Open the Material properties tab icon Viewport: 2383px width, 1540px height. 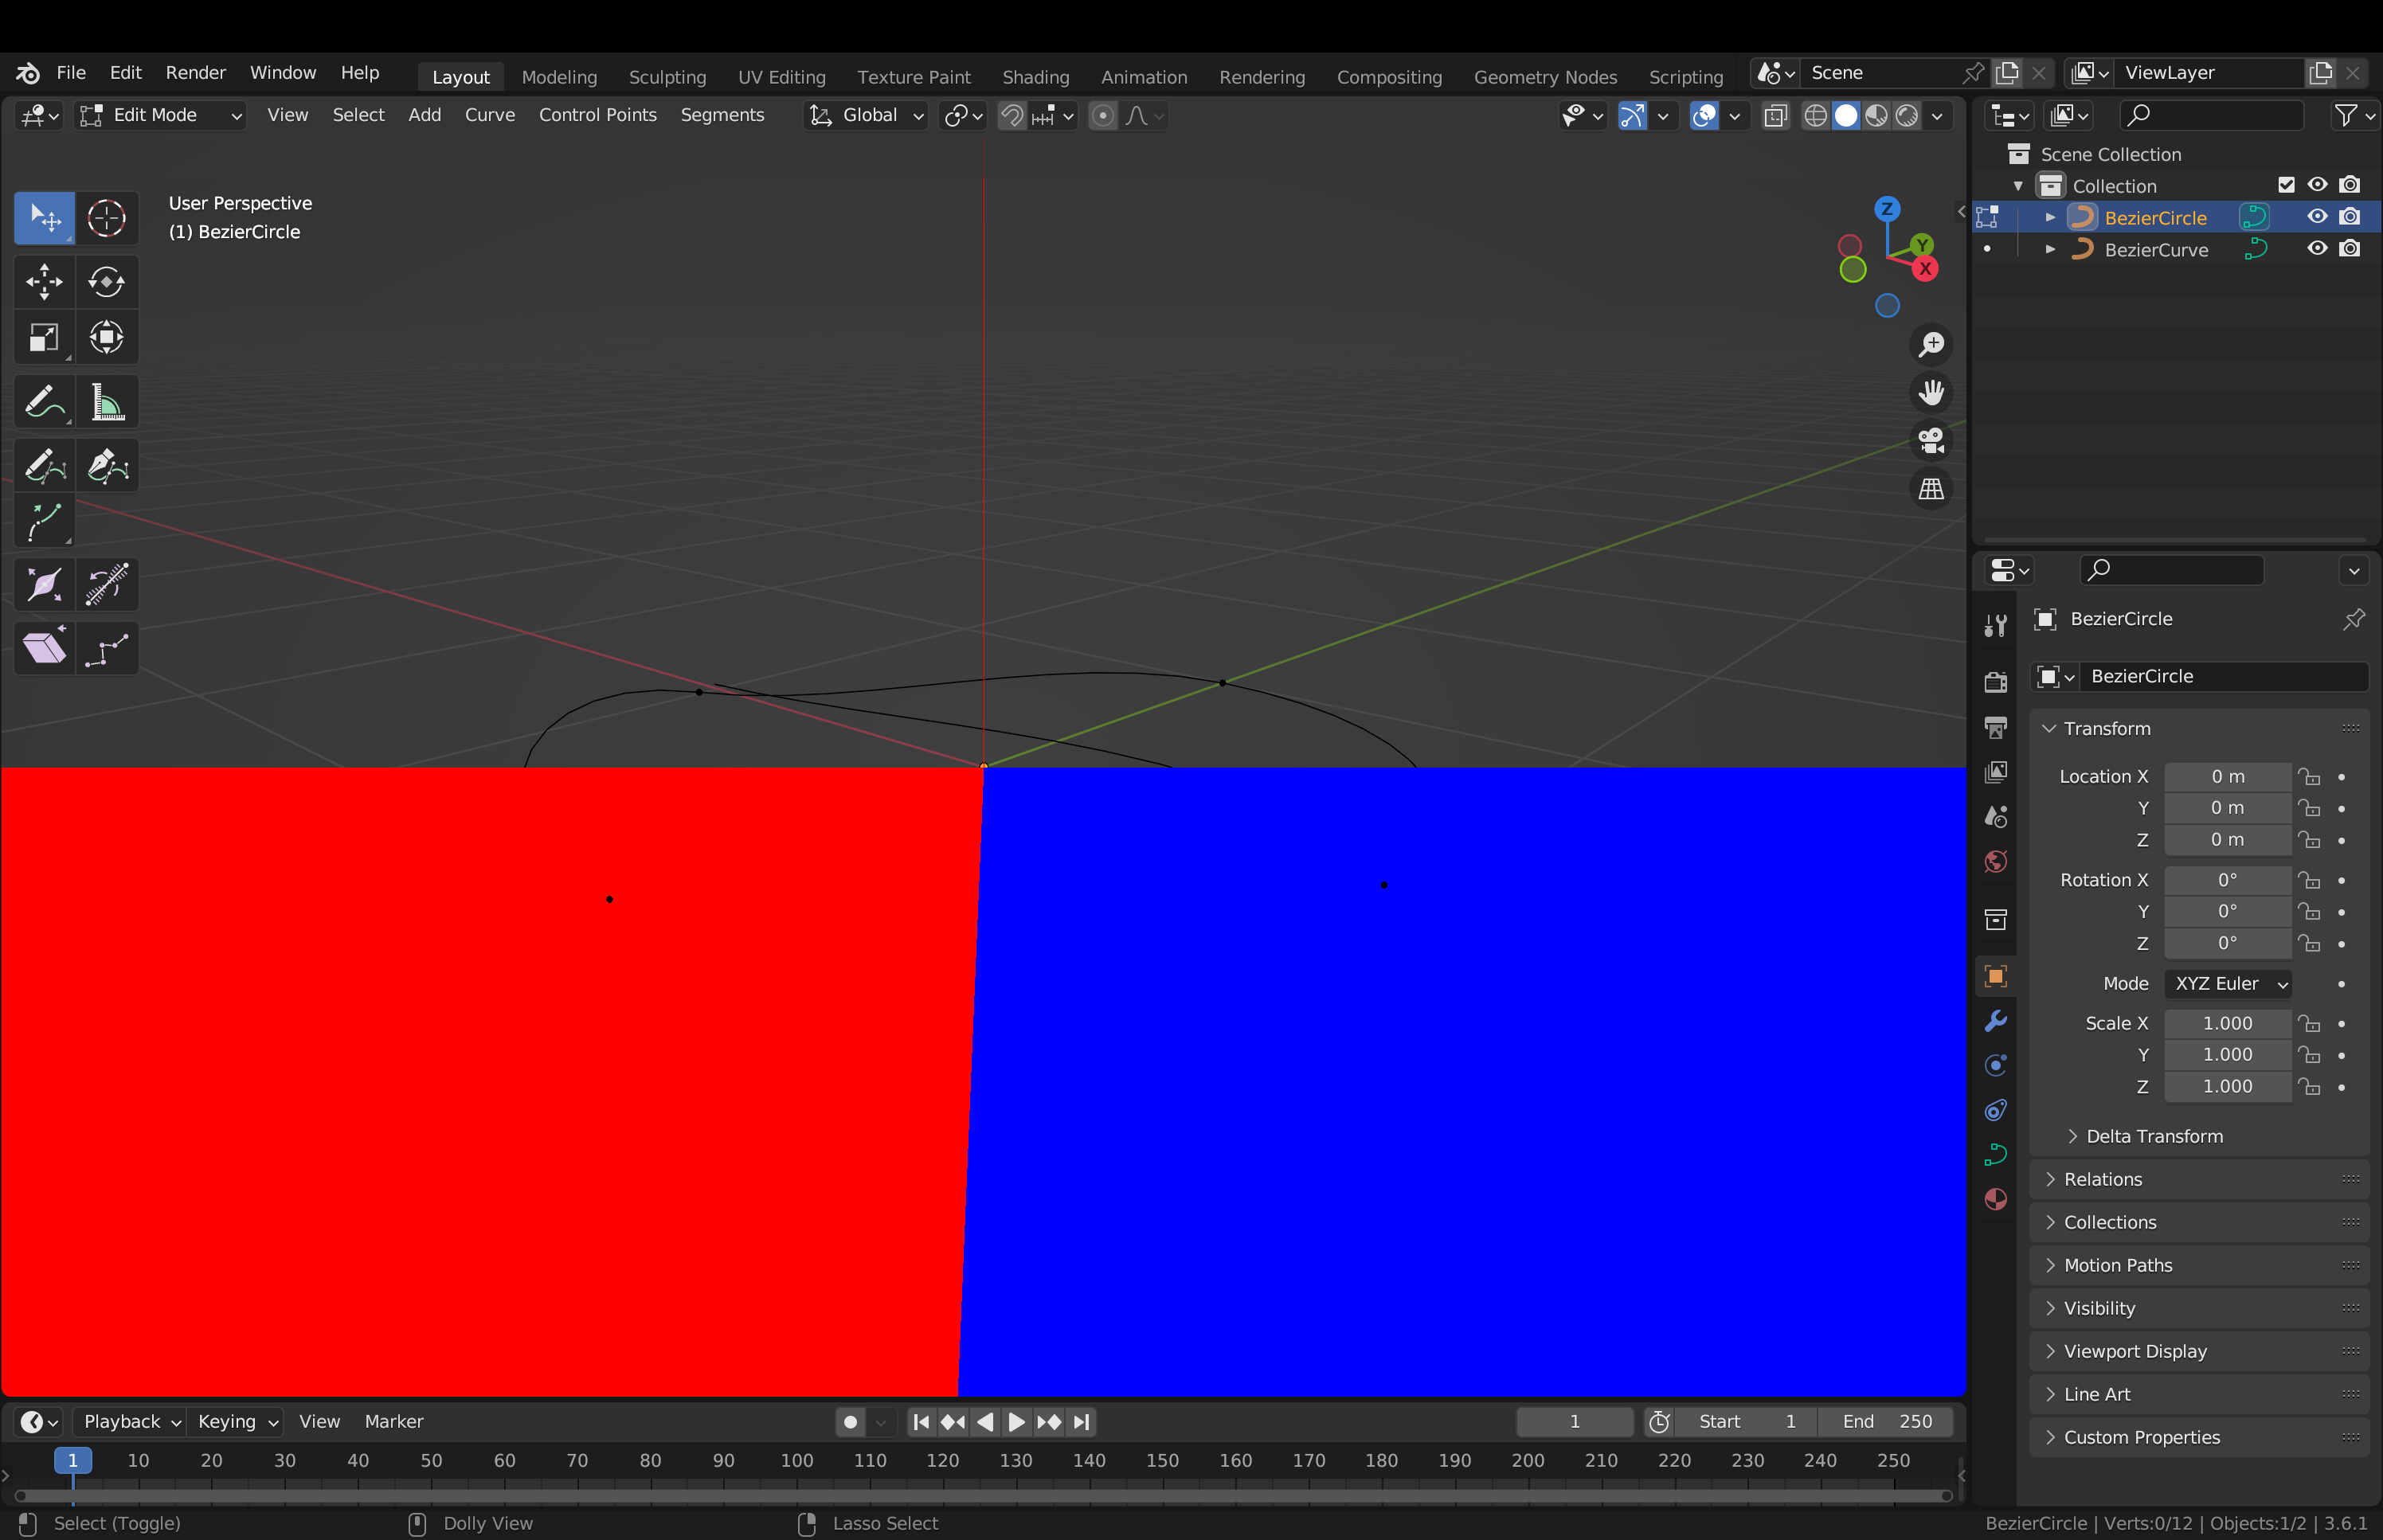pyautogui.click(x=1995, y=1199)
